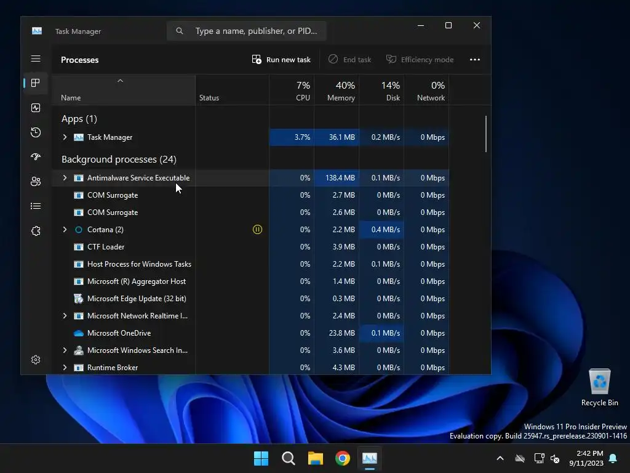Click the 23.8 MB memory value
Screen dimensions: 630x473
pos(342,333)
